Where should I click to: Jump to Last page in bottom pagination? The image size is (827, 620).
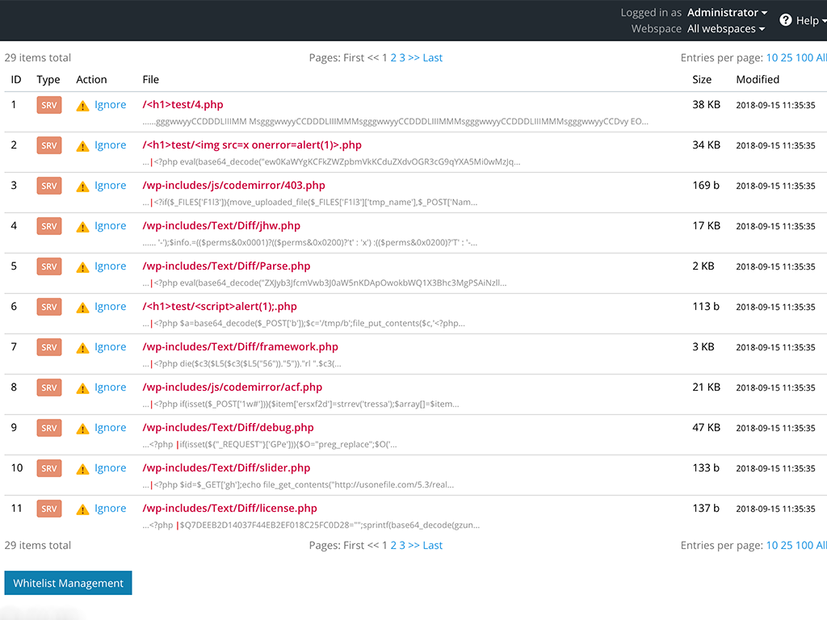433,545
